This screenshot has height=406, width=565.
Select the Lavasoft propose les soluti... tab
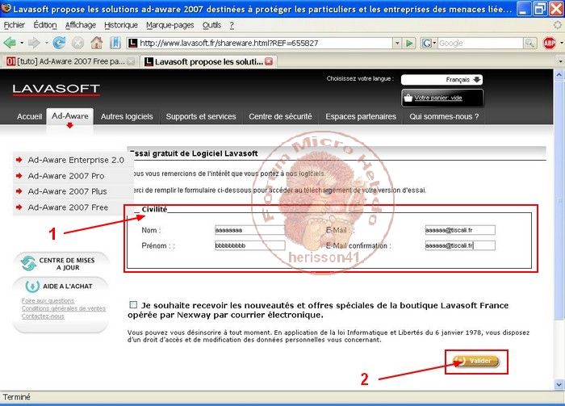point(208,61)
